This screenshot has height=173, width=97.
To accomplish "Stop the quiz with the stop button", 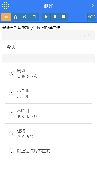I will (x=63, y=17).
